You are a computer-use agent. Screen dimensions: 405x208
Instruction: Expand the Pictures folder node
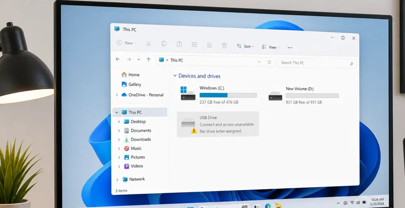coord(119,157)
